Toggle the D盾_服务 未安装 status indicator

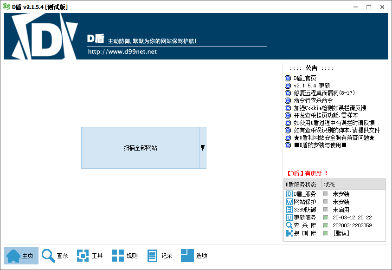[326, 194]
